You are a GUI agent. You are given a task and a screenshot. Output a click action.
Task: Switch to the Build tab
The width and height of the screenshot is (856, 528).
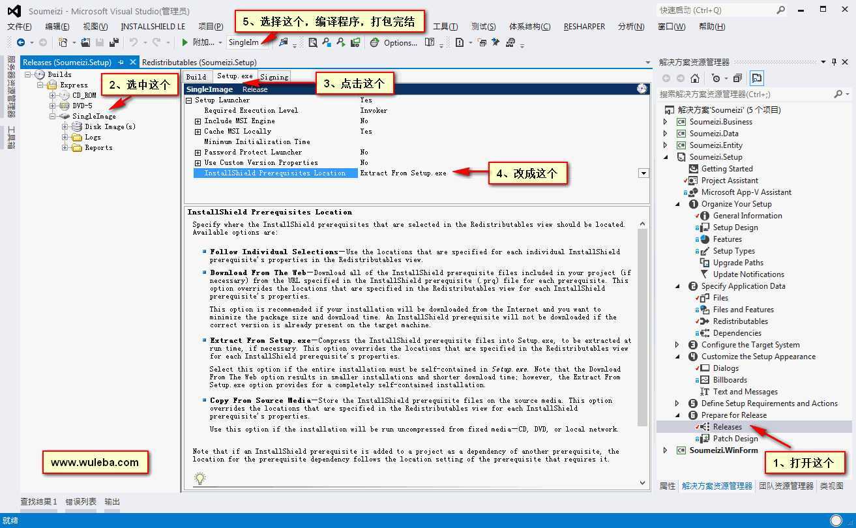(196, 77)
